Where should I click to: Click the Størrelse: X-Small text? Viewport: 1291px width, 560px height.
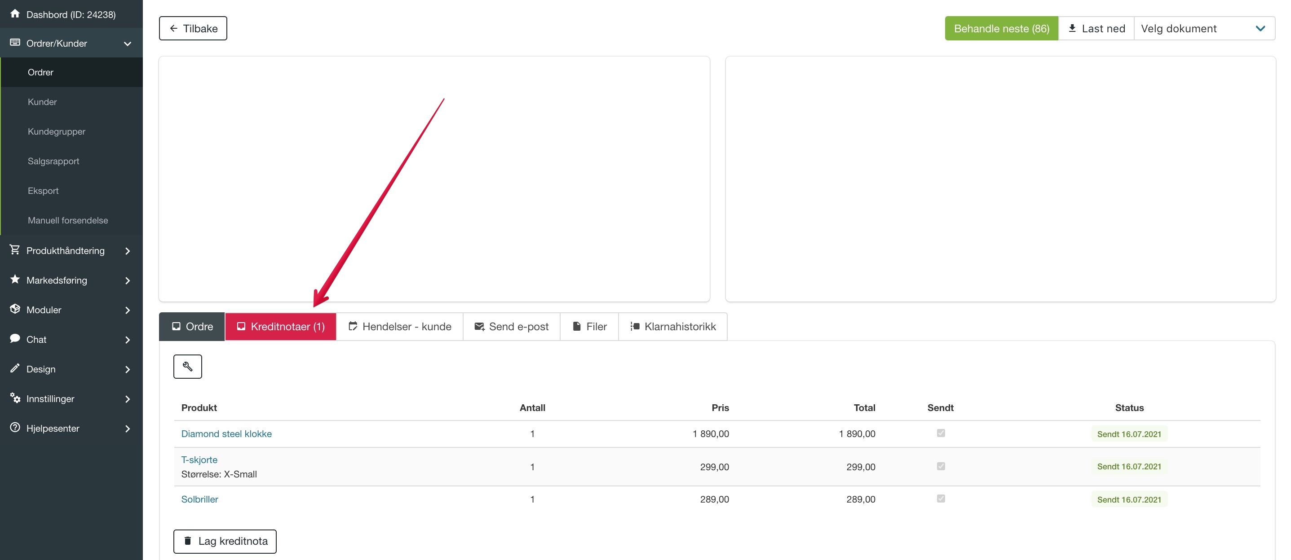point(219,474)
